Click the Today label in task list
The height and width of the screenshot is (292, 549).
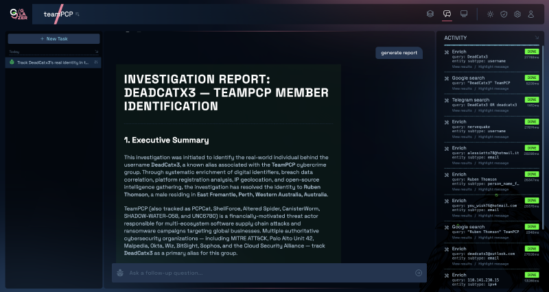[x=14, y=52]
